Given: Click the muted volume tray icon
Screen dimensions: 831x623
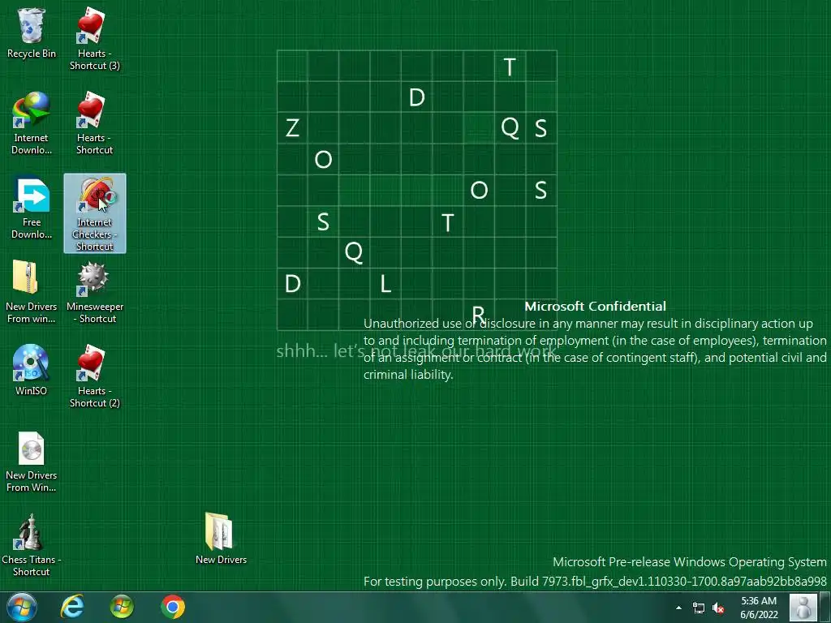Looking at the screenshot, I should (718, 608).
